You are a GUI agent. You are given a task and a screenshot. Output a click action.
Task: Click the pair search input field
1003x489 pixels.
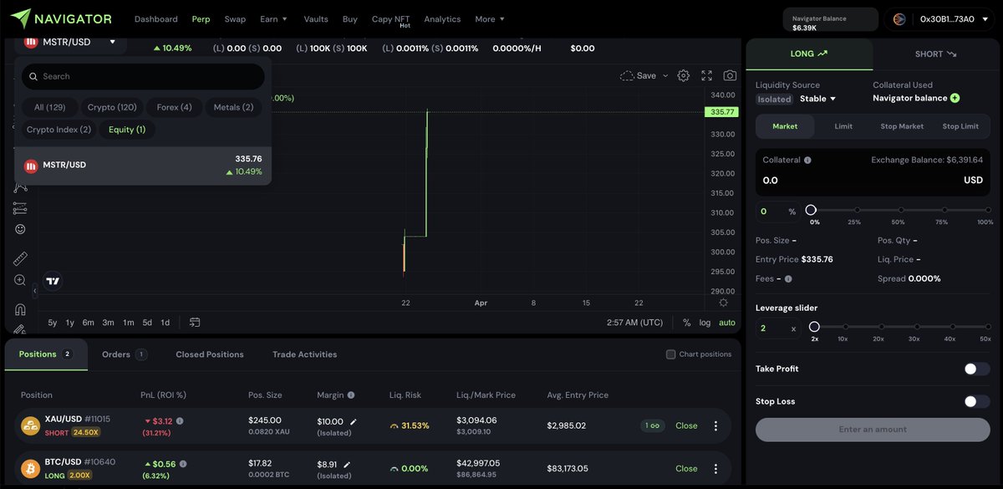(x=142, y=76)
